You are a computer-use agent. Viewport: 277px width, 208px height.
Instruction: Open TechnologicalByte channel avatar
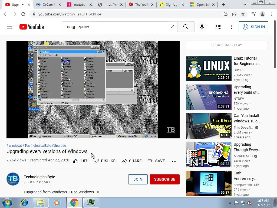click(13, 179)
